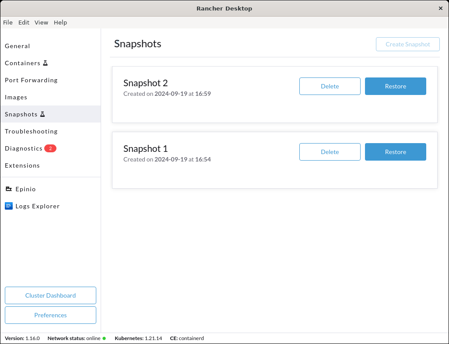Open the Troubleshooting page
Screen dimensions: 449x344
coord(31,131)
